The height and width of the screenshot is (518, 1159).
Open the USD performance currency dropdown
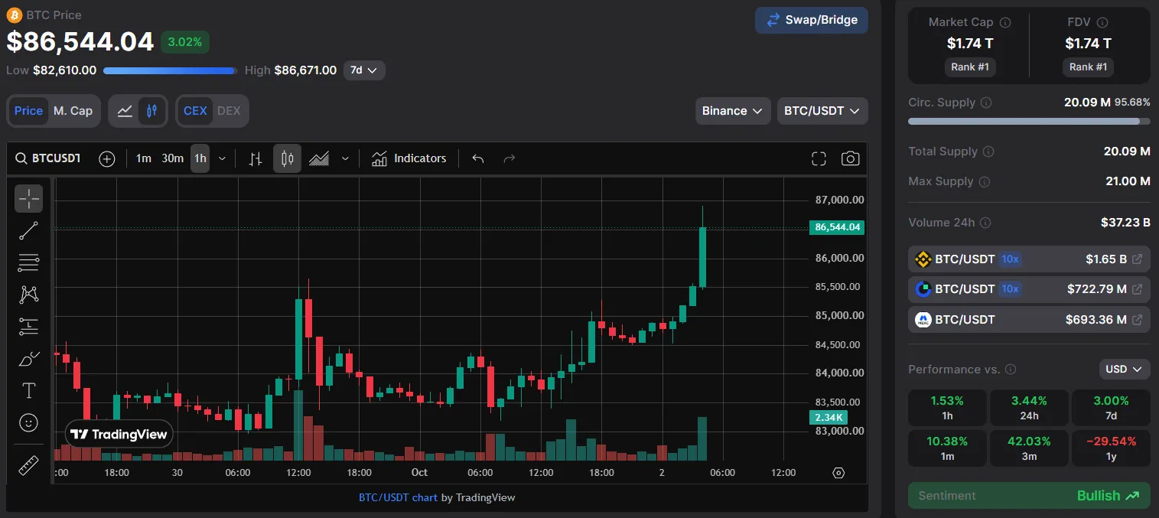tap(1125, 370)
